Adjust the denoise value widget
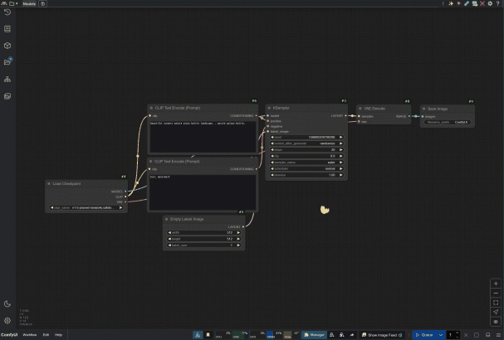 coord(306,175)
